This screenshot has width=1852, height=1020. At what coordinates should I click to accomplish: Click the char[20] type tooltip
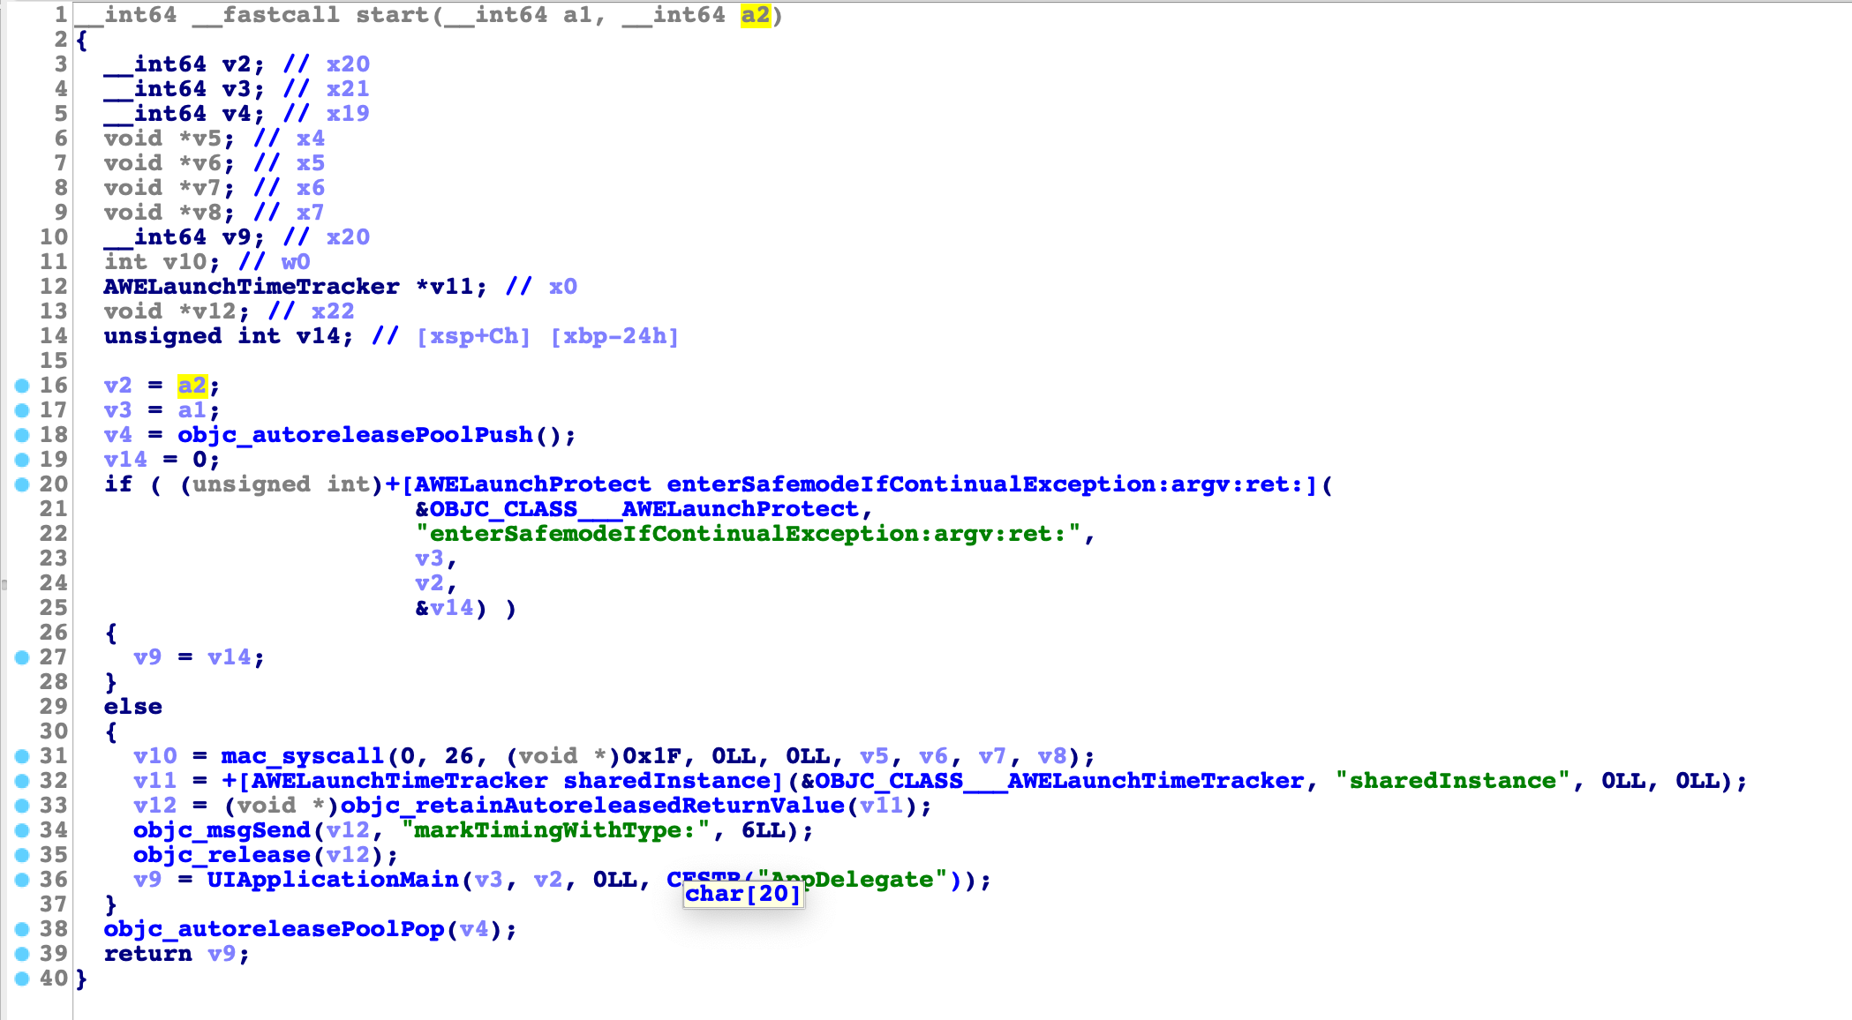742,894
